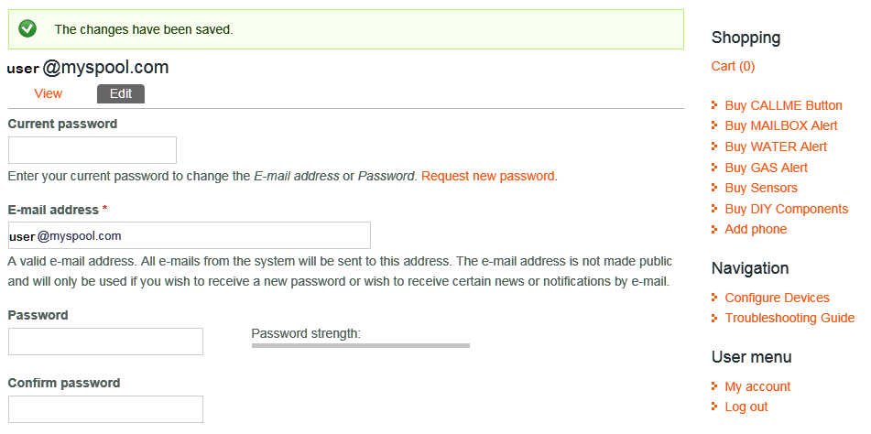The height and width of the screenshot is (434, 871).
Task: Click into the E-mail address field
Action: point(189,235)
